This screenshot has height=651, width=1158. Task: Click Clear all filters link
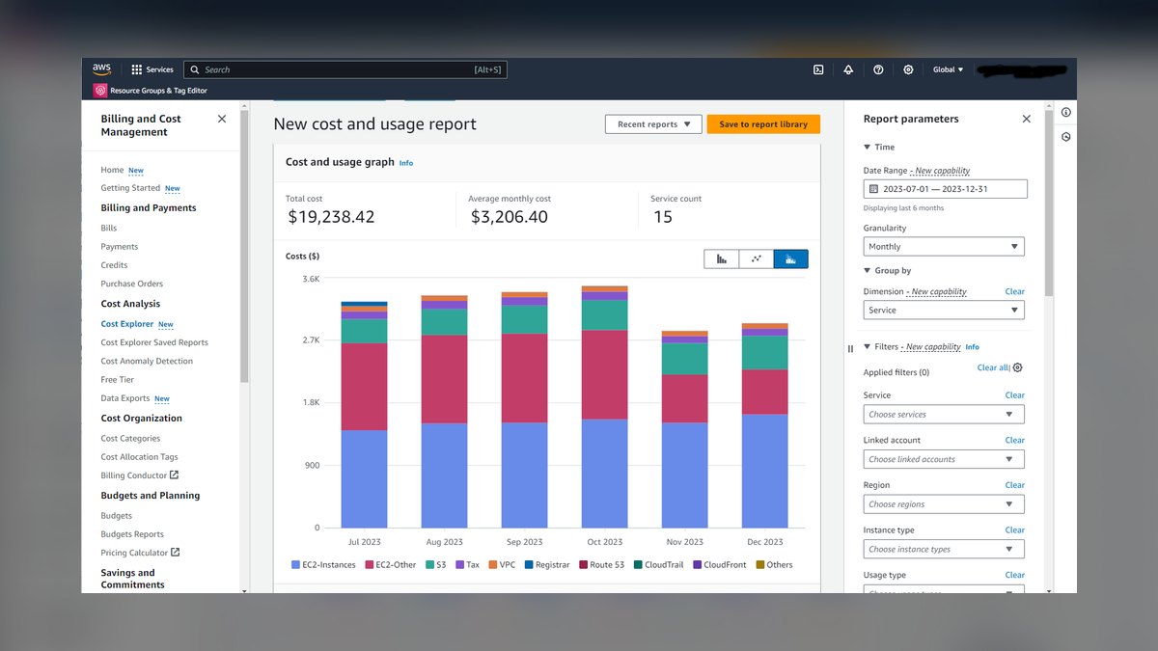[993, 367]
